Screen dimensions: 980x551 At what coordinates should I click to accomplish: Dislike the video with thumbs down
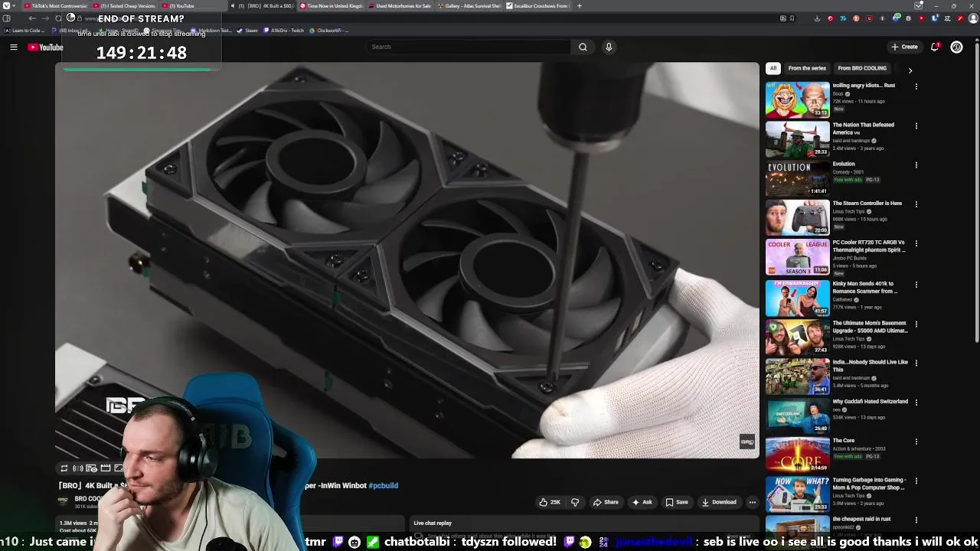click(575, 502)
